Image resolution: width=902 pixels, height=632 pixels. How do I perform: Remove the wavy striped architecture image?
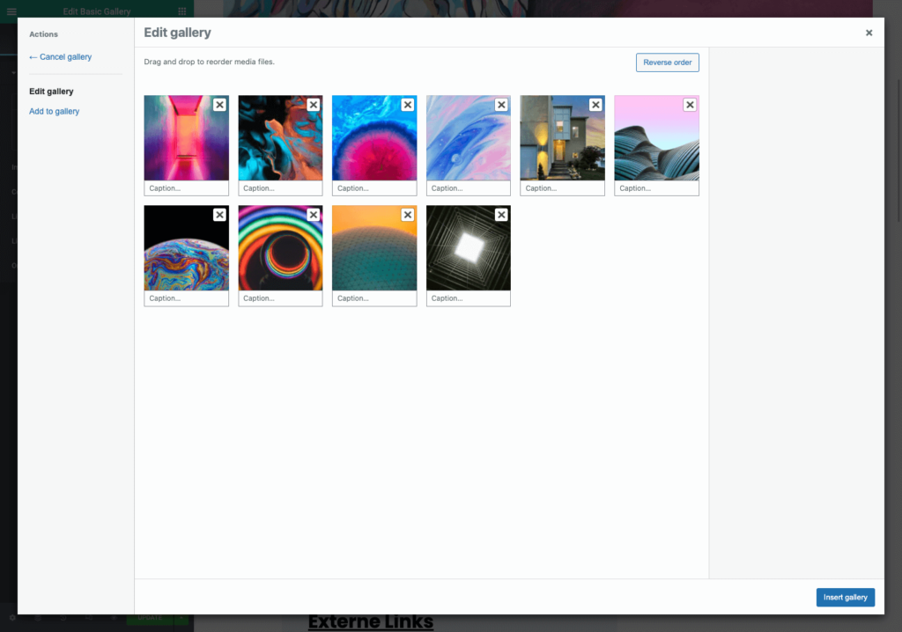[x=690, y=105]
